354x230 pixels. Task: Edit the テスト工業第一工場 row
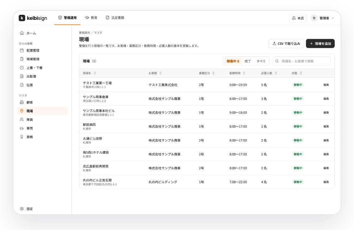click(326, 85)
